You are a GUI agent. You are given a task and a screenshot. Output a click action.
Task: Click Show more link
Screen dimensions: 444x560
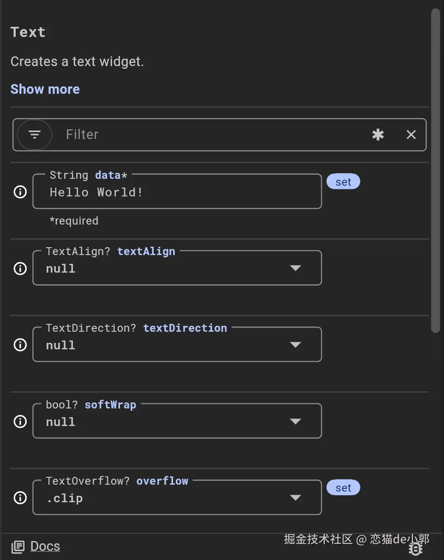[45, 89]
